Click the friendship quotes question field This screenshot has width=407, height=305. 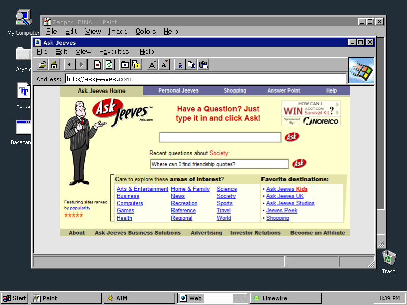coord(219,164)
